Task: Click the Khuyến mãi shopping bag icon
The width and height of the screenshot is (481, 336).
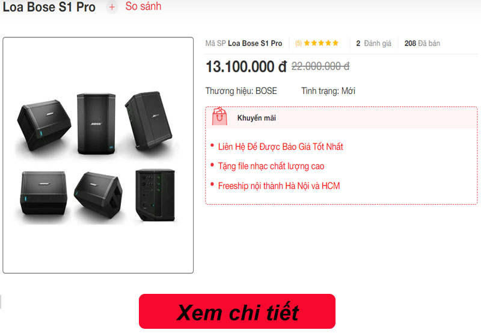Action: (x=219, y=116)
